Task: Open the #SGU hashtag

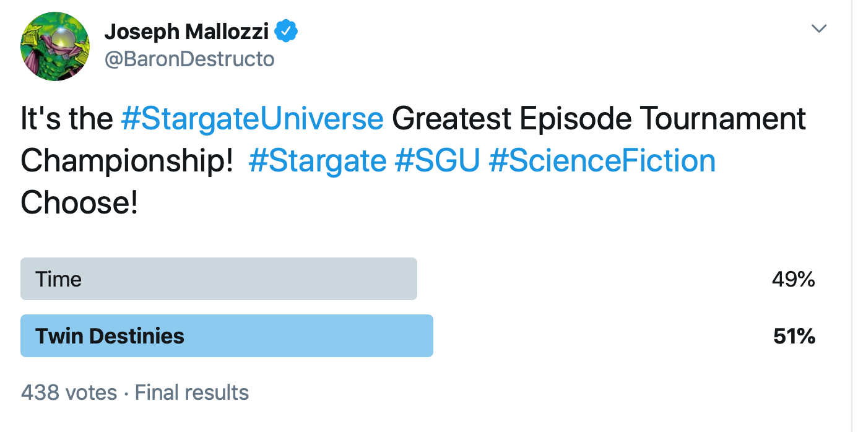Action: (438, 161)
